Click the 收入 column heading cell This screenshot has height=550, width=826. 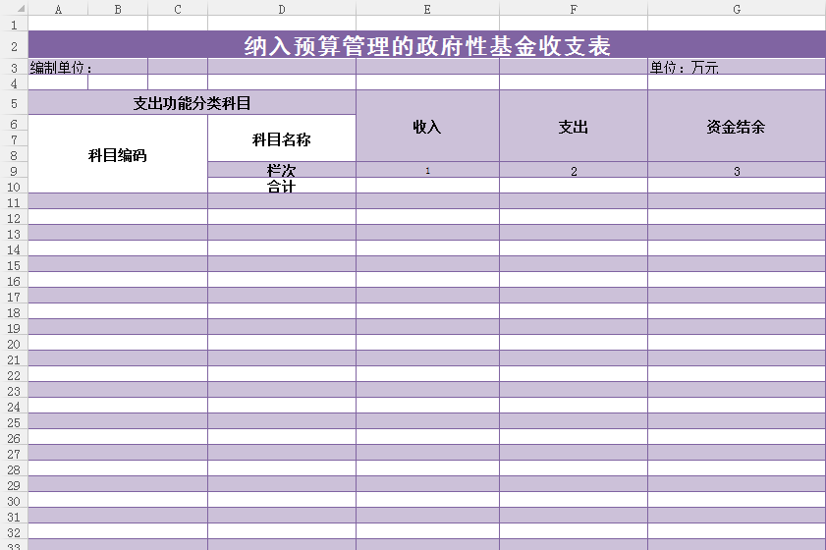pyautogui.click(x=427, y=127)
